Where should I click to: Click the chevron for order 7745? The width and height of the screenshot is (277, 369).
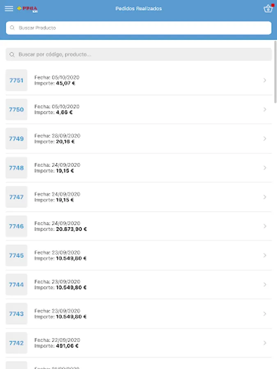265,255
